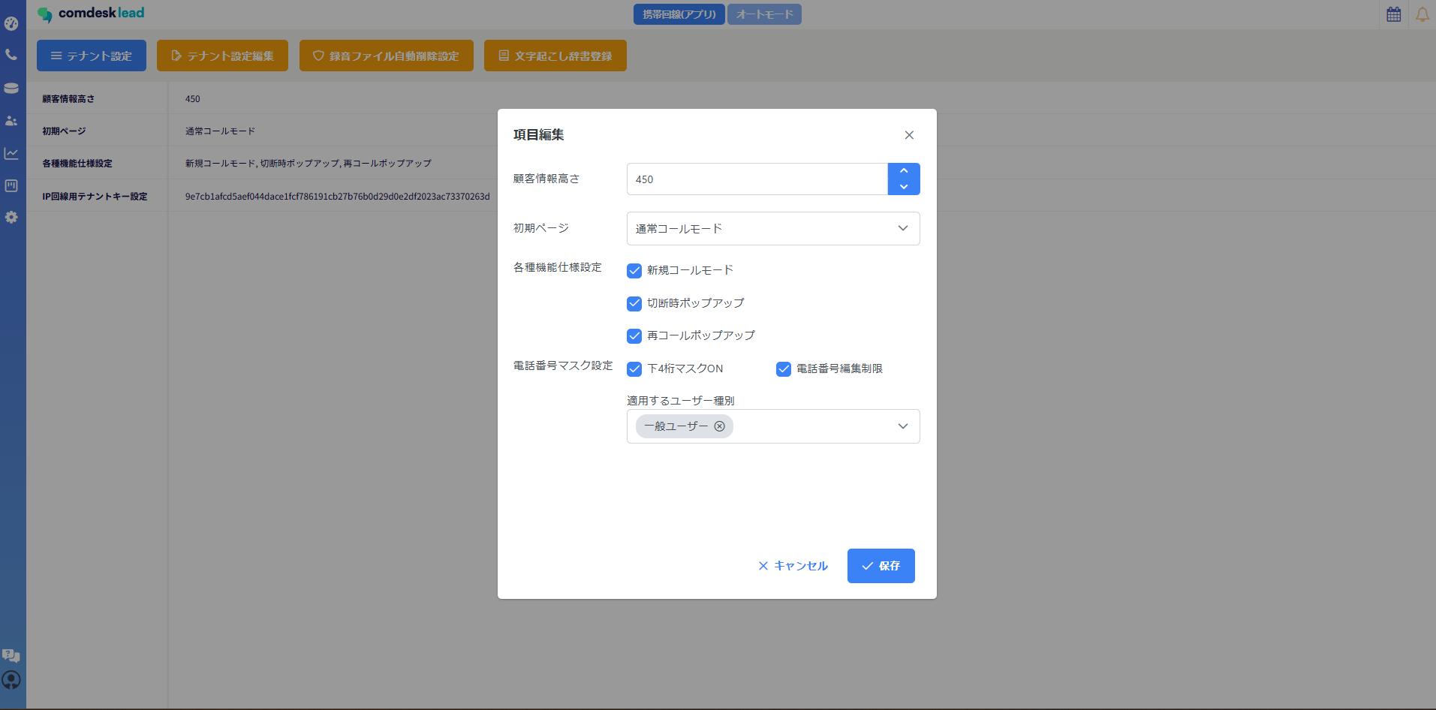Open the users icon in left sidebar

[11, 120]
